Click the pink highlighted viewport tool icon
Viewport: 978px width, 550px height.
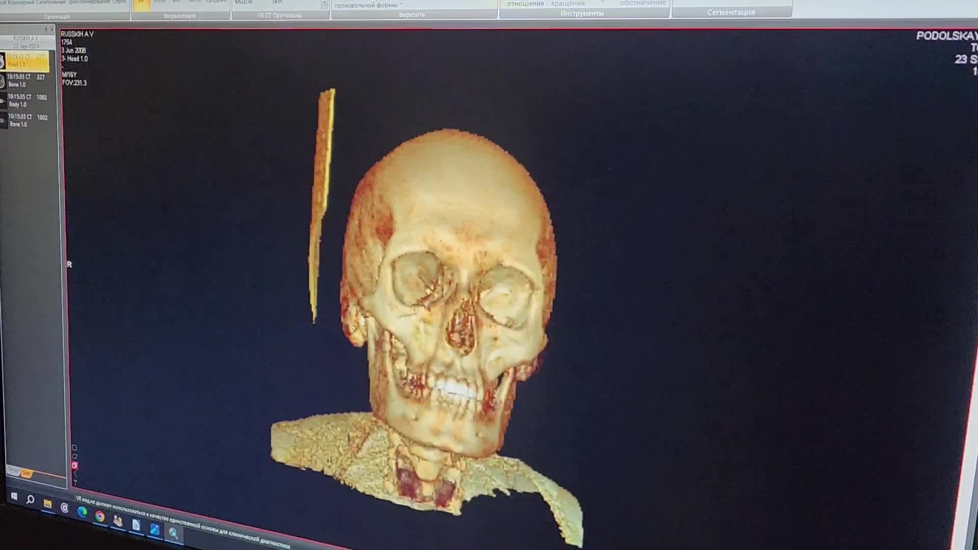pos(75,465)
